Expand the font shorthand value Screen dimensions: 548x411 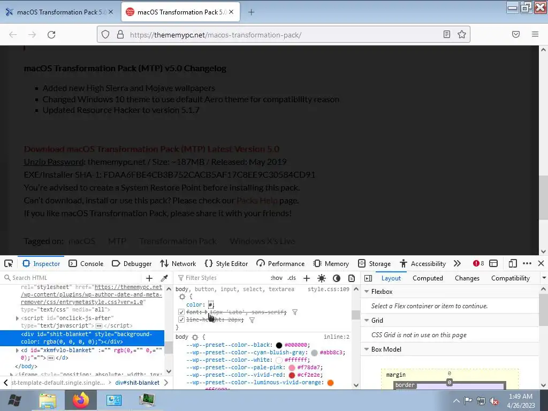206,312
